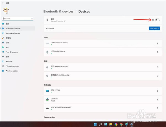
Task: Click the apps icon in sidebar
Action: [3, 43]
